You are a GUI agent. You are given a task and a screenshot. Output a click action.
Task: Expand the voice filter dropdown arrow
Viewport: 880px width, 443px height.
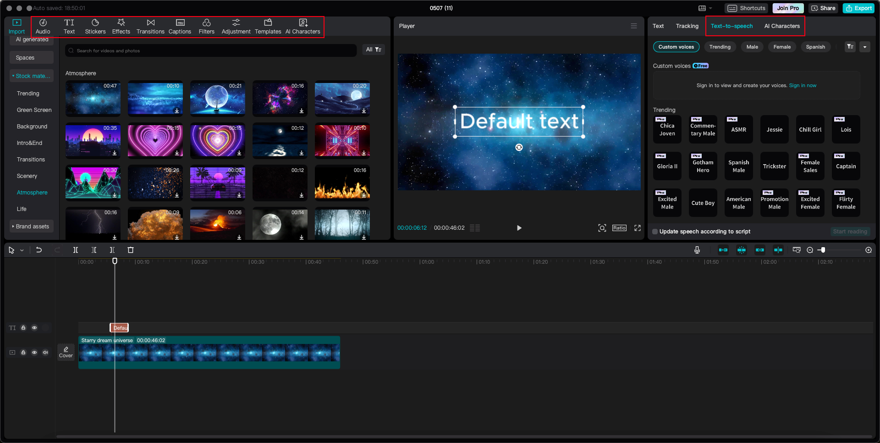(x=865, y=47)
